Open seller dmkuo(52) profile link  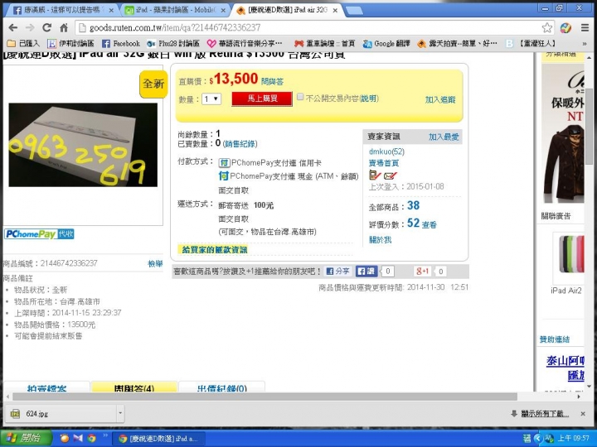point(387,151)
